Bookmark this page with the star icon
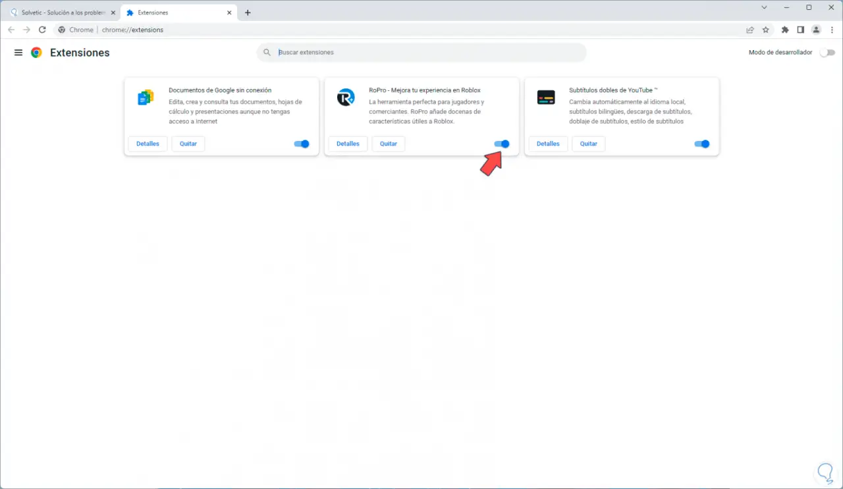This screenshot has height=489, width=843. (x=766, y=30)
